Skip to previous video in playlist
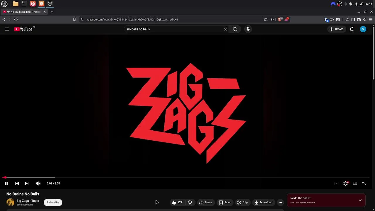The image size is (375, 211). (17, 183)
